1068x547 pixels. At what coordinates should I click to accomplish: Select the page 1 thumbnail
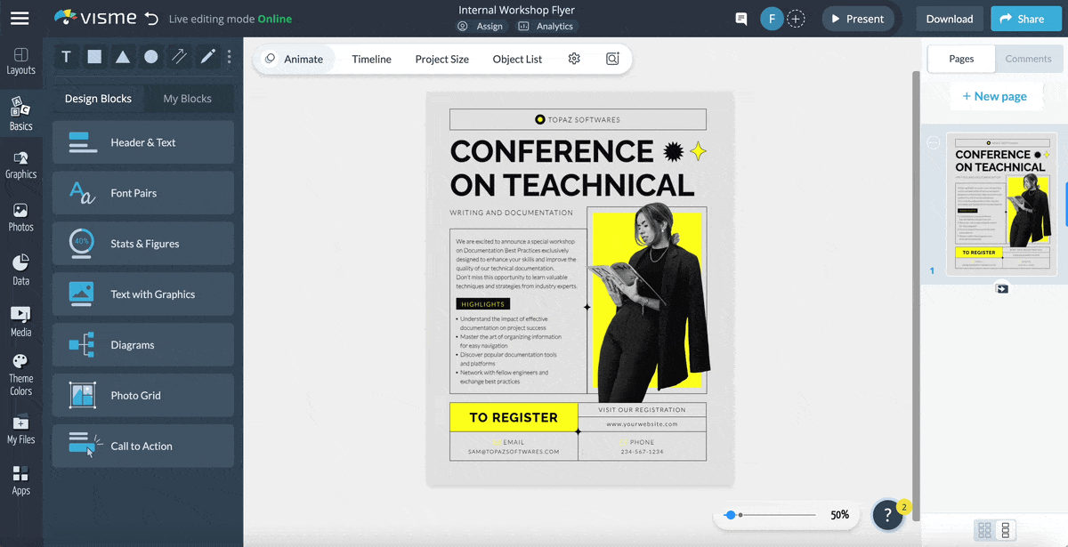click(x=1002, y=203)
